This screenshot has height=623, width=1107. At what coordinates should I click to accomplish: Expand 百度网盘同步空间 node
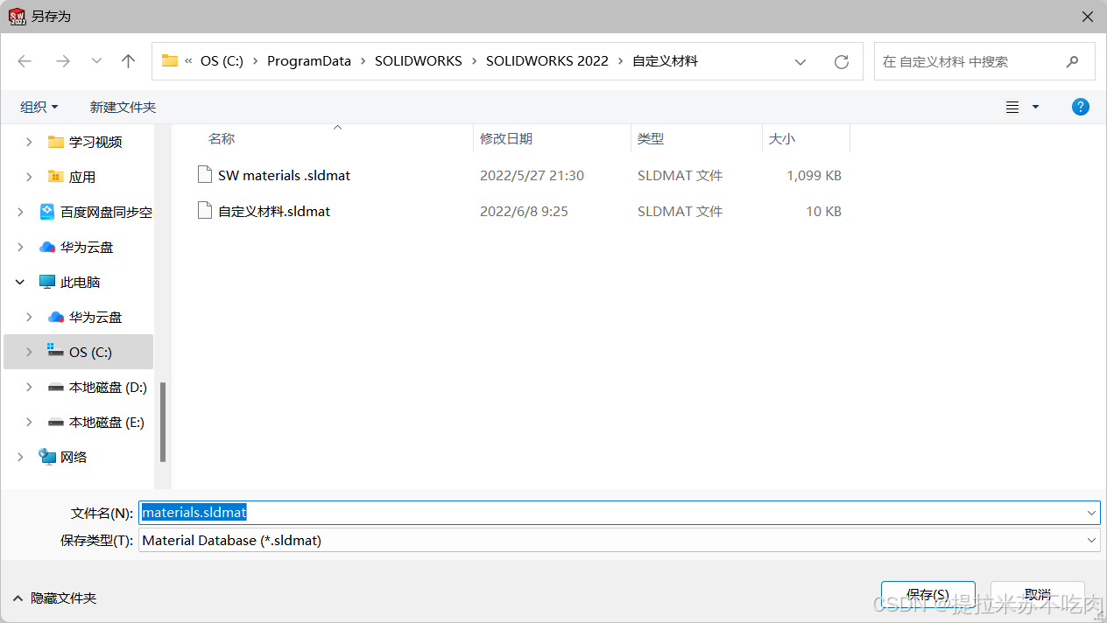point(20,212)
